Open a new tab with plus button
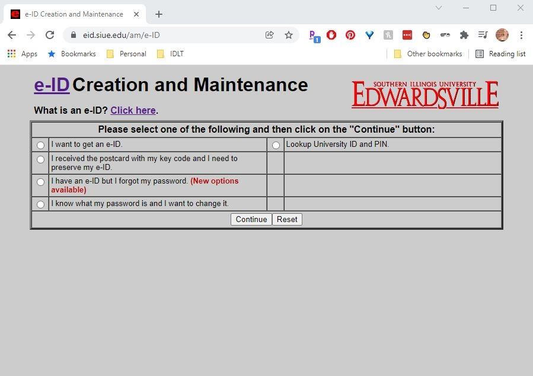Viewport: 533px width, 376px height. (x=159, y=14)
